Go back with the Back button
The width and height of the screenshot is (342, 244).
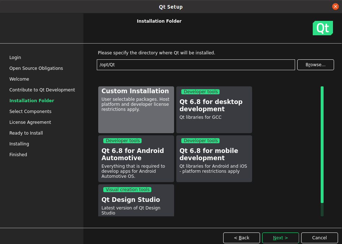click(241, 238)
